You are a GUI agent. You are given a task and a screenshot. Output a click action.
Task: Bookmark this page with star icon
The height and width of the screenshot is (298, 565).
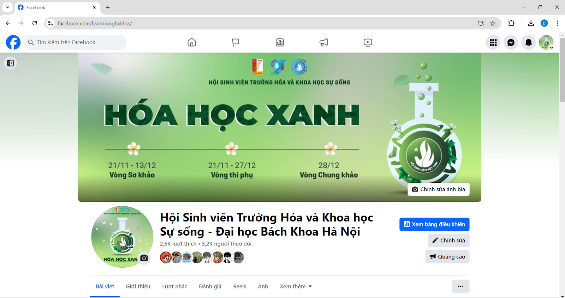[x=493, y=23]
